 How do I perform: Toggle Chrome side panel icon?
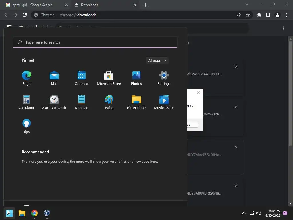(x=268, y=15)
